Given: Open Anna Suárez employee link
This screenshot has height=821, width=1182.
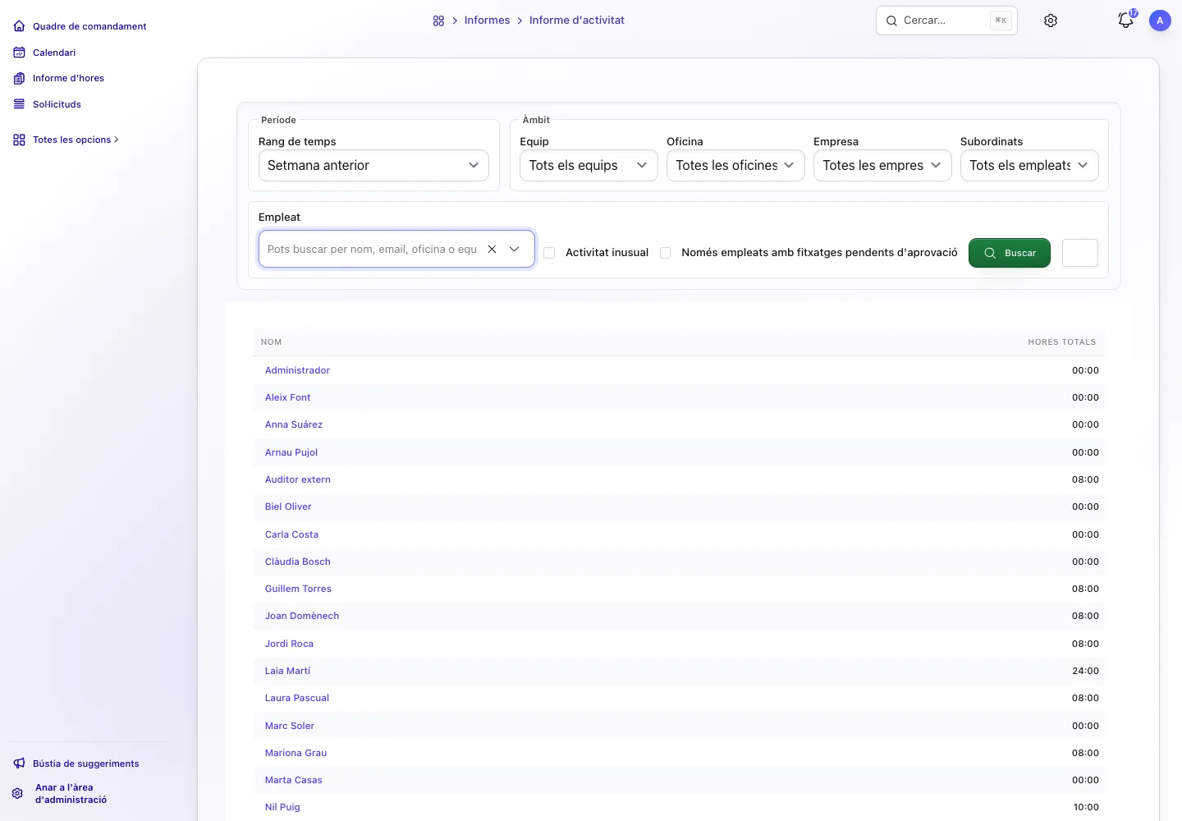Looking at the screenshot, I should tap(294, 424).
